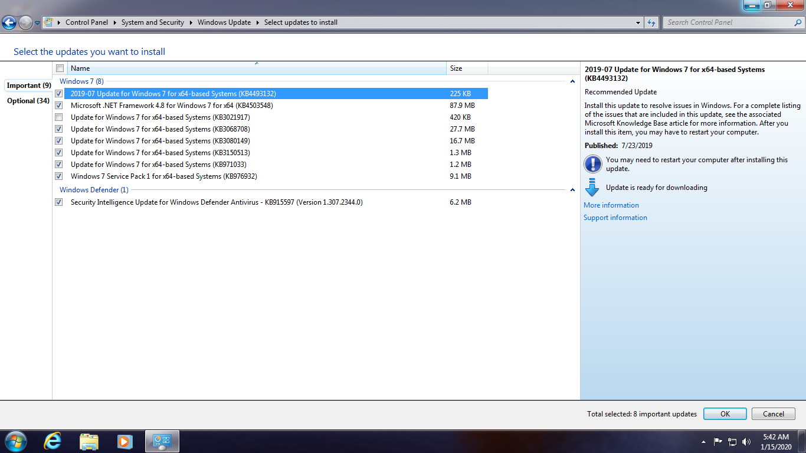Open Windows Media Player from taskbar
Image resolution: width=806 pixels, height=453 pixels.
point(124,441)
